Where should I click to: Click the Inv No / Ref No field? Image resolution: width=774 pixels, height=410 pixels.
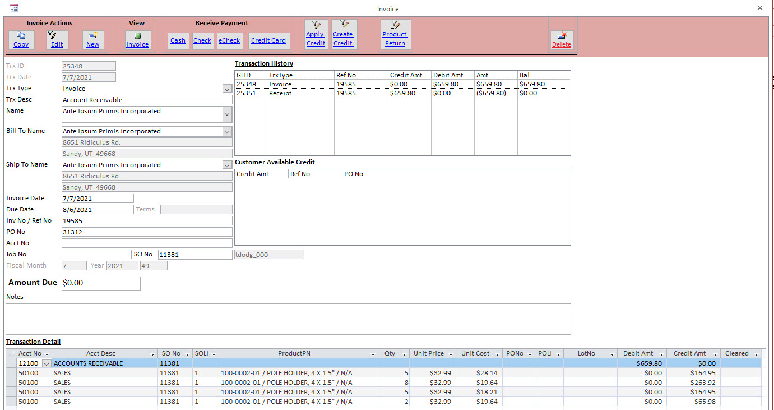pyautogui.click(x=147, y=220)
